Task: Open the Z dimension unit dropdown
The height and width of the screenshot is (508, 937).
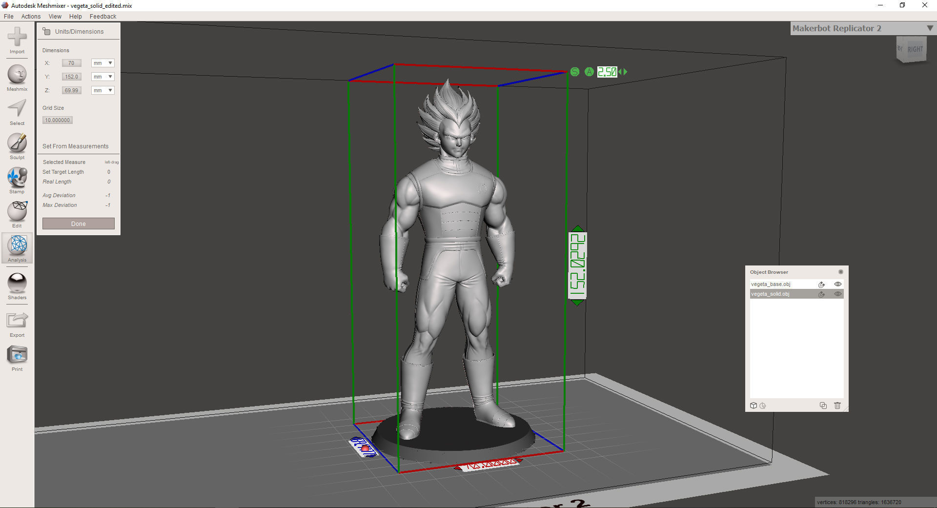Action: pyautogui.click(x=103, y=90)
